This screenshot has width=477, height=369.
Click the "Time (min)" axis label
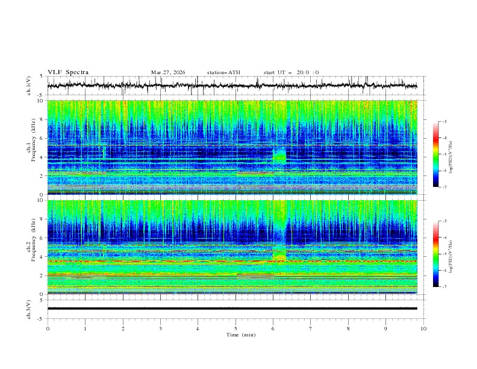coord(241,335)
